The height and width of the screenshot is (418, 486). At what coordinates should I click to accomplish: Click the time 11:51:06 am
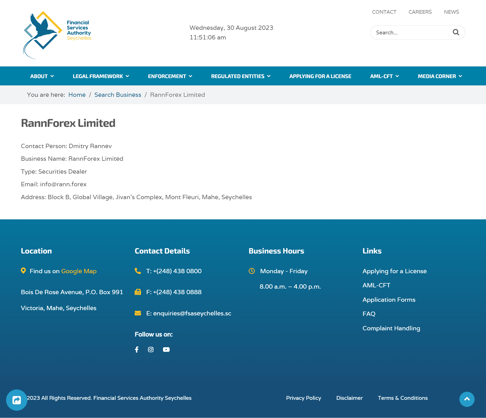point(208,37)
